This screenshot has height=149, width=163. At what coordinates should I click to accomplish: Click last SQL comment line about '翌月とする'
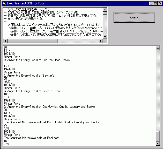[x=53, y=34]
